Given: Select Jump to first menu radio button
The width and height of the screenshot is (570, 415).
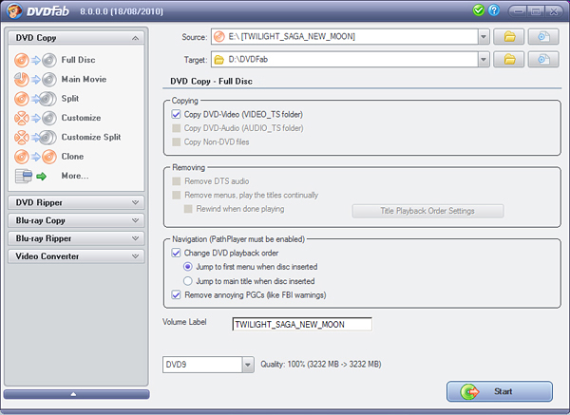Looking at the screenshot, I should tap(187, 267).
